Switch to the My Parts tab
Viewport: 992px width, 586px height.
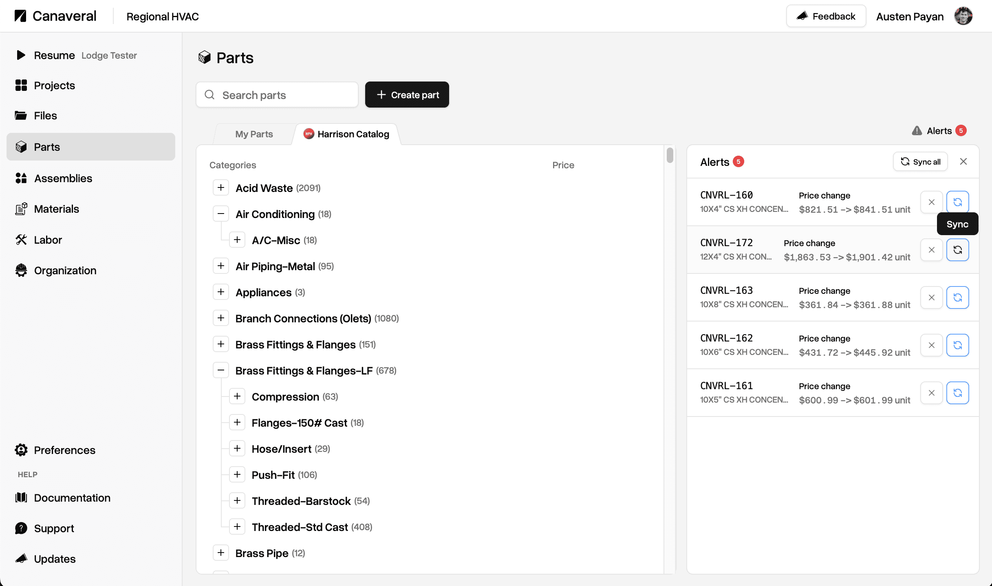(x=254, y=134)
